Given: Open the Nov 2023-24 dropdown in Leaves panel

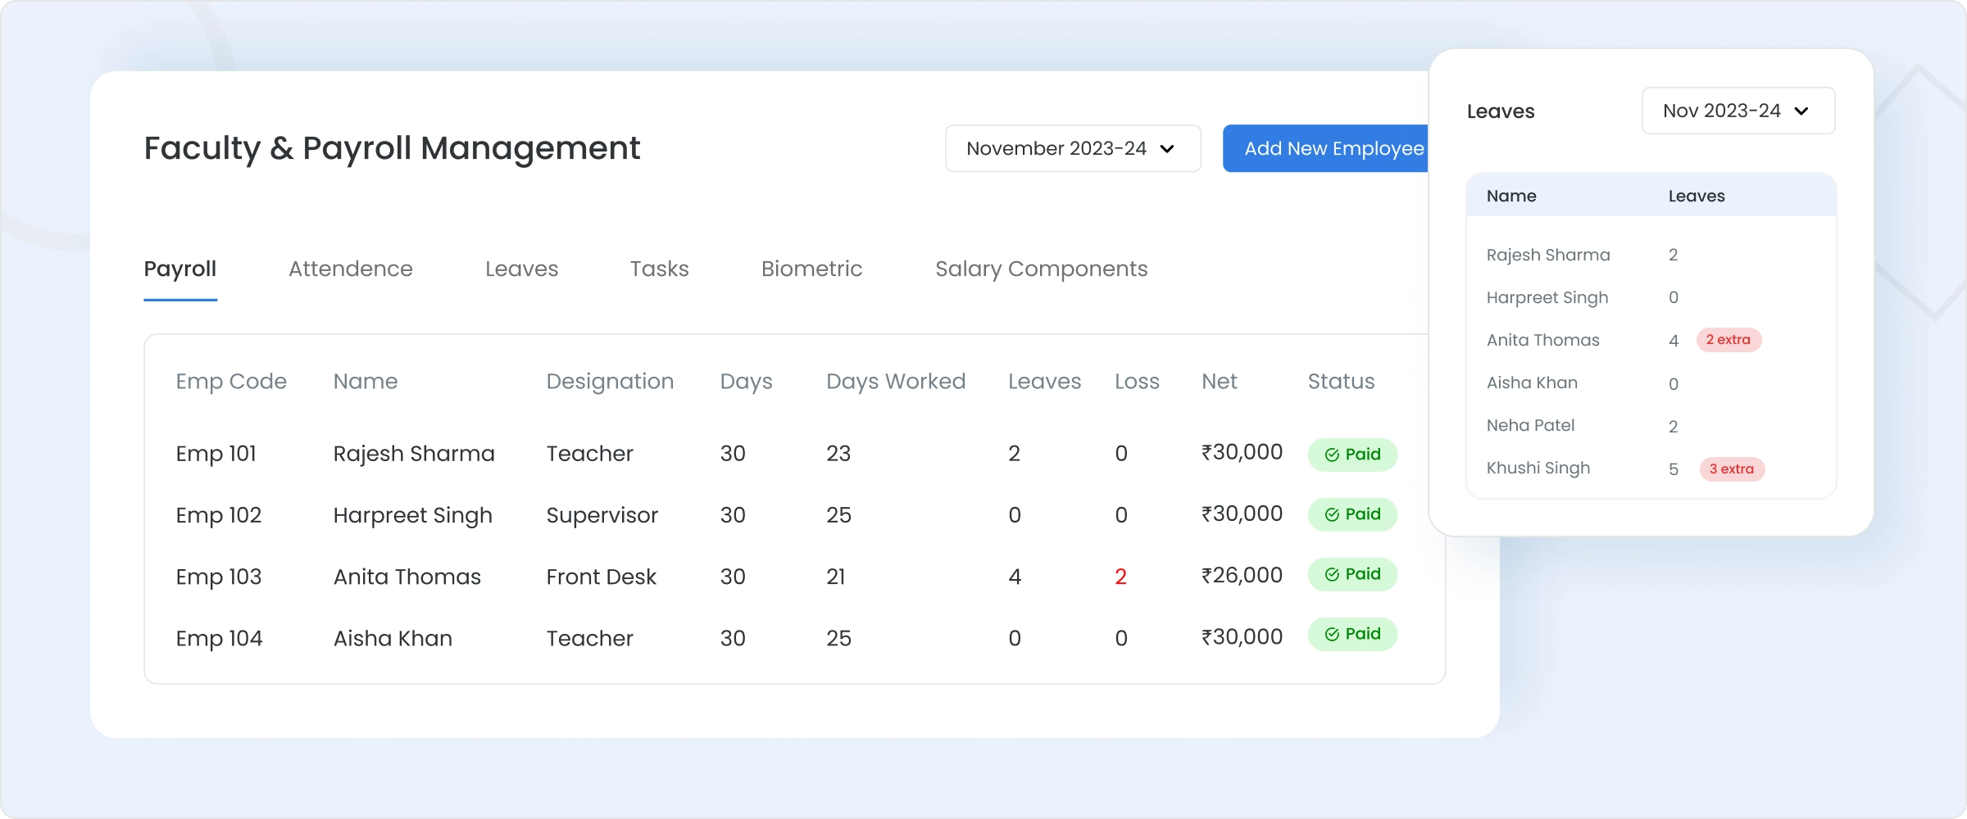Looking at the screenshot, I should pos(1738,111).
